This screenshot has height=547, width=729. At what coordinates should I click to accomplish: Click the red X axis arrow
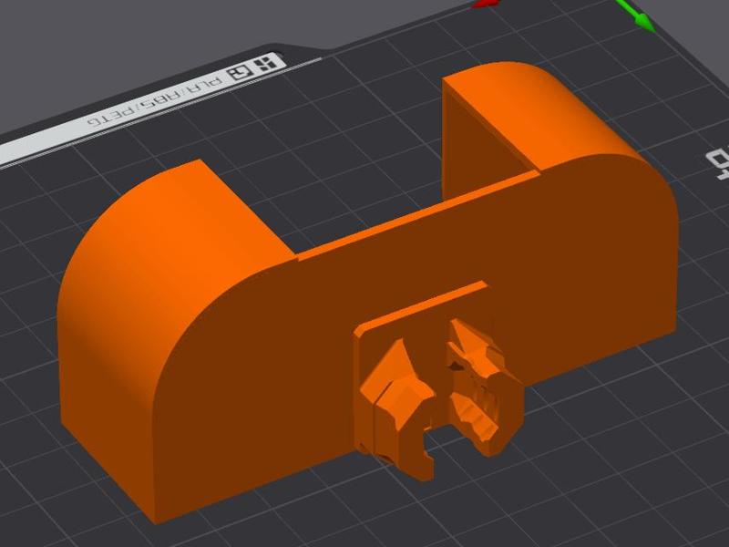486,4
